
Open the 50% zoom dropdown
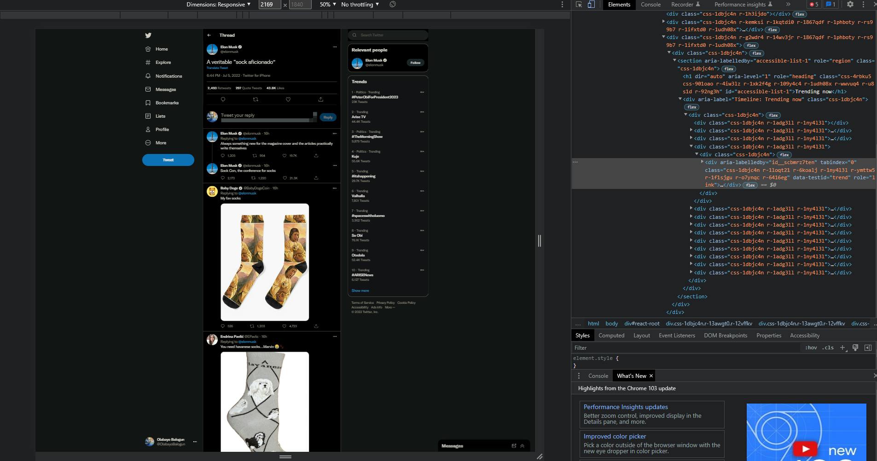[x=328, y=4]
